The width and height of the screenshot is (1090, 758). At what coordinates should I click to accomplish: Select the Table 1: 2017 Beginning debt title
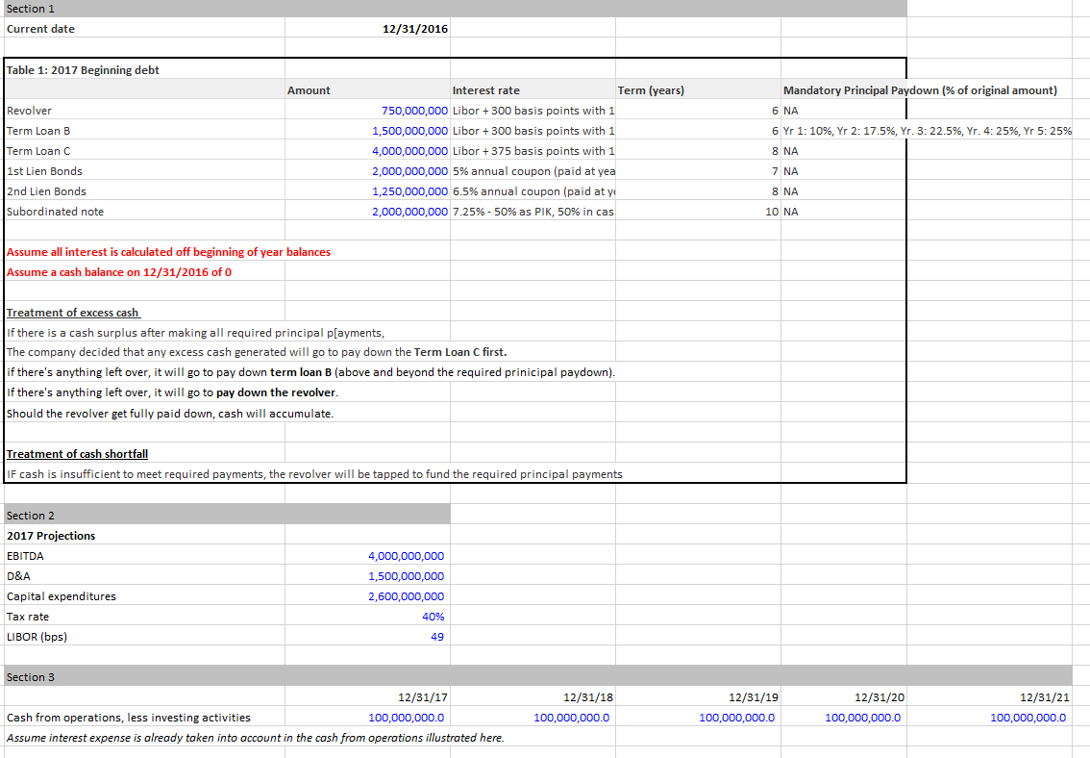(83, 70)
